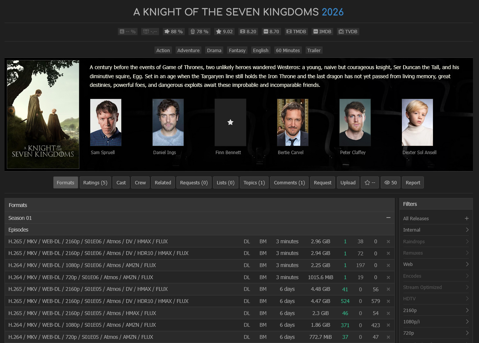The image size is (479, 343).
Task: Switch to the Related tab
Action: 163,182
